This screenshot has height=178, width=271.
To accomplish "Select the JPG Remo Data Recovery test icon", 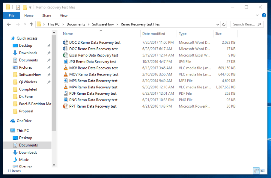I will click(65, 62).
